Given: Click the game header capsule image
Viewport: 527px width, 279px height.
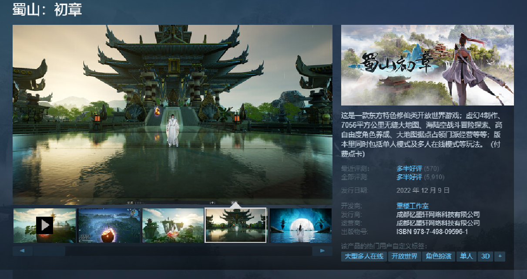Looking at the screenshot, I should [427, 65].
